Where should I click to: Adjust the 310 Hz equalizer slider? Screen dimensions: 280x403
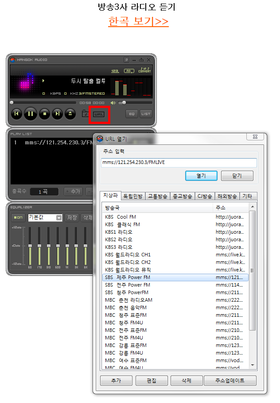point(49,246)
